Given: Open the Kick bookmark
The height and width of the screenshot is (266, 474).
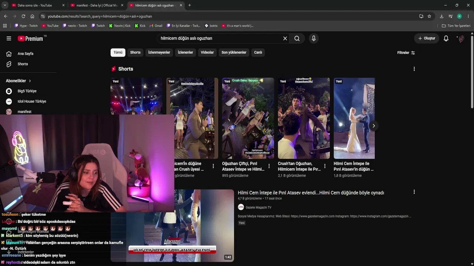Looking at the screenshot, I should [140, 26].
